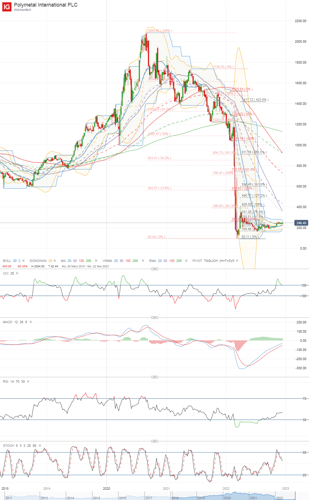Open BOLL indicator settings via its label
The width and height of the screenshot is (309, 500).
click(x=7, y=261)
